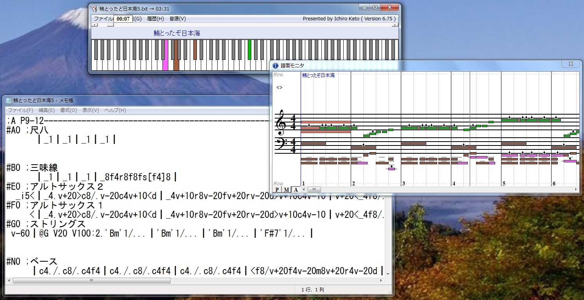Click Notepad's vertical scroll down arrow
The image size is (584, 300).
pyautogui.click(x=388, y=274)
